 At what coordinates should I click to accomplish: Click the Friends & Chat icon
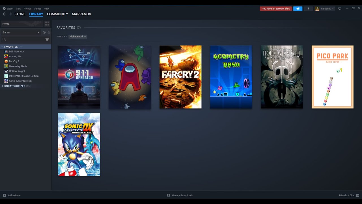[x=358, y=195]
